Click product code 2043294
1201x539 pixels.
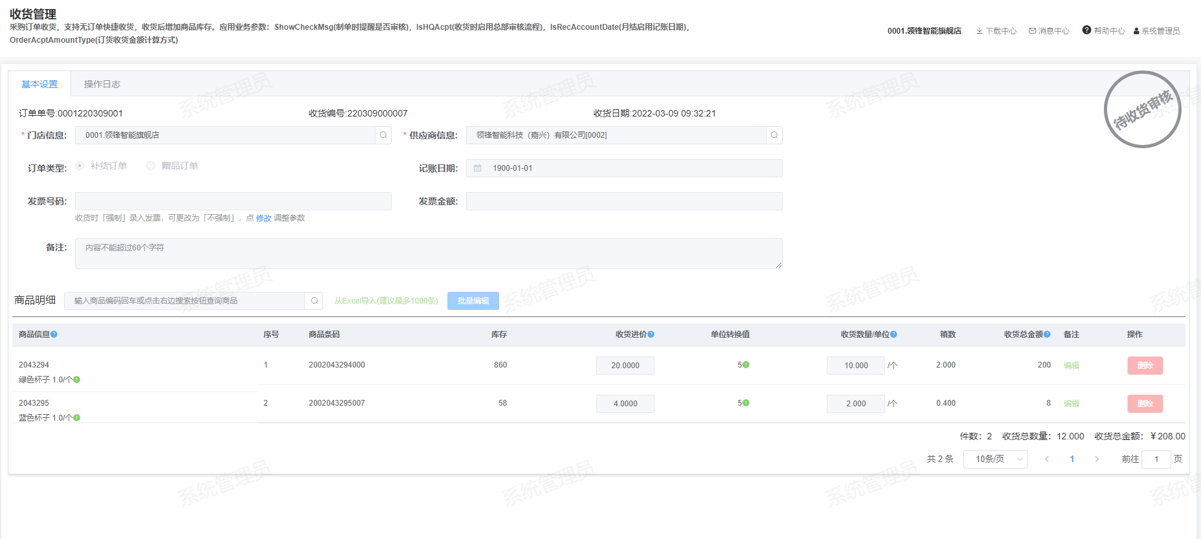[34, 365]
